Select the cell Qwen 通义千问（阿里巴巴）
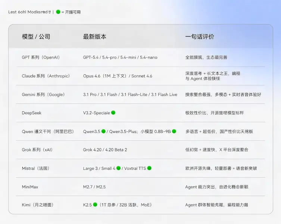281x224 pixels. point(48,131)
